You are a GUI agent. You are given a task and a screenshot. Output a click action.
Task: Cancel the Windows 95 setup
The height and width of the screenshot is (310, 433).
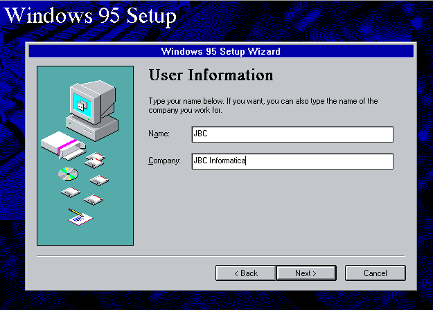point(375,273)
